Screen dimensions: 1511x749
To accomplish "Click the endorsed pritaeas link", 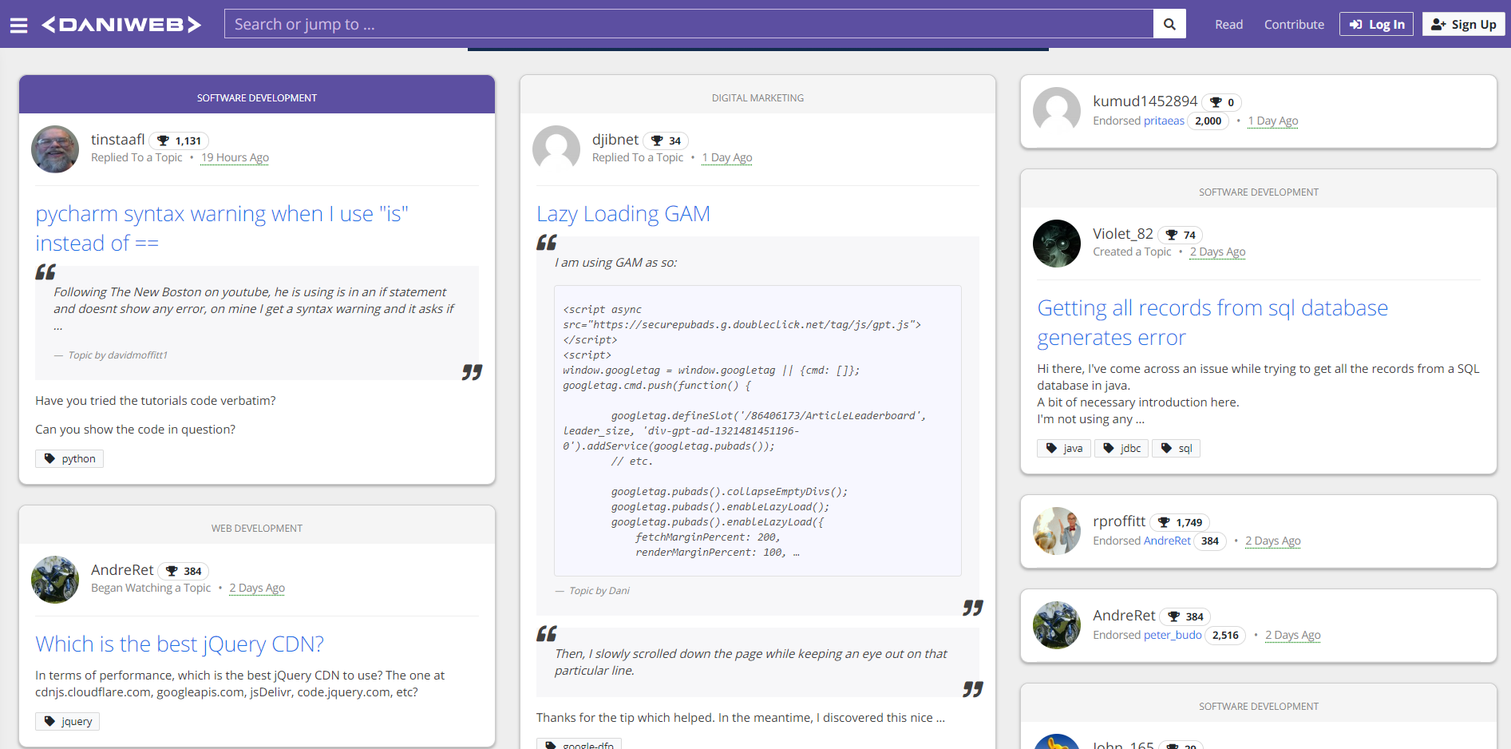I will click(1164, 121).
